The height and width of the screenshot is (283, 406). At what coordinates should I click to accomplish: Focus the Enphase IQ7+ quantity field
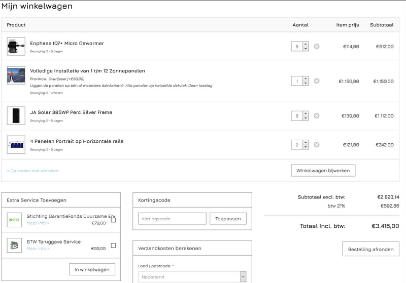[x=297, y=47]
